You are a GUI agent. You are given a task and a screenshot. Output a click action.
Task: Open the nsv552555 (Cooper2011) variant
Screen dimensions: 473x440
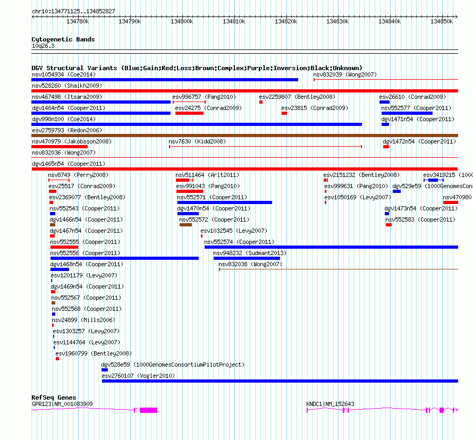click(85, 242)
